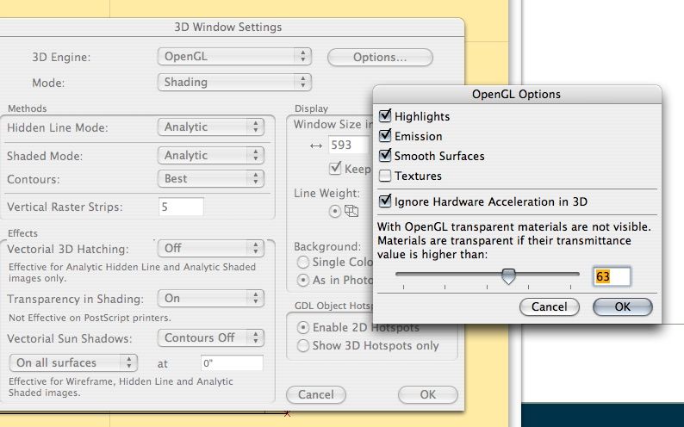
Task: Toggle Ignore Hardware Acceleration in 3D
Action: [x=385, y=201]
